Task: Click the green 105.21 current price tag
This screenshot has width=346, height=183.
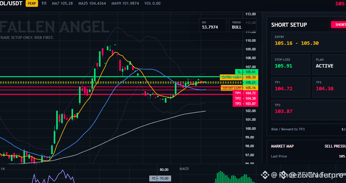Action: click(250, 82)
